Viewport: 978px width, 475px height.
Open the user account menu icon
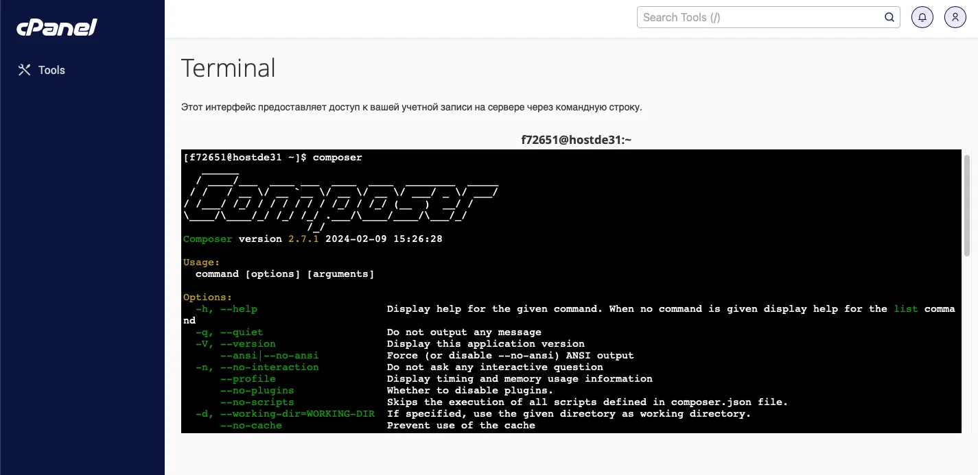pyautogui.click(x=955, y=17)
